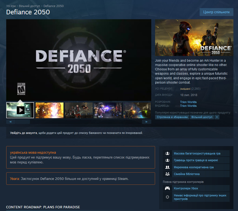
Task: Open the green glow screenshot thumbnail
Action: pyautogui.click(x=137, y=110)
